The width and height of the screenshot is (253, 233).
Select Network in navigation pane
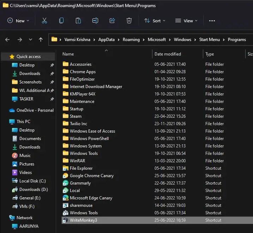coord(24,218)
